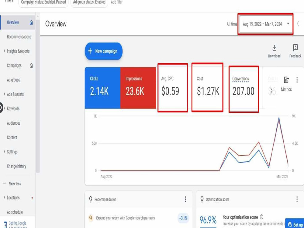Expand Keywords section
Screen dimensions: 304x228
5,109
